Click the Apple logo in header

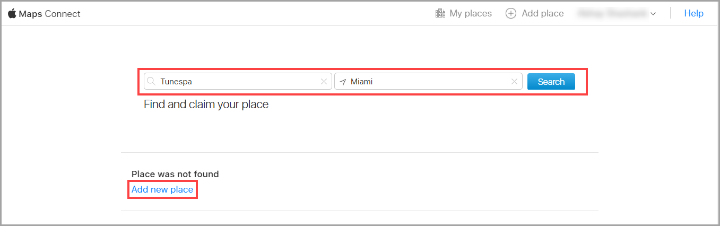pyautogui.click(x=12, y=13)
